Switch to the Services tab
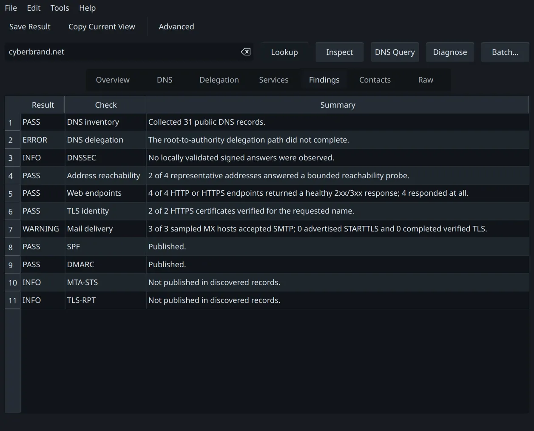Image resolution: width=534 pixels, height=431 pixels. 274,80
